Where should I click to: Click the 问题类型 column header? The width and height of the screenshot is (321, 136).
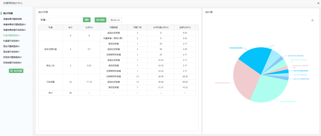point(114,27)
